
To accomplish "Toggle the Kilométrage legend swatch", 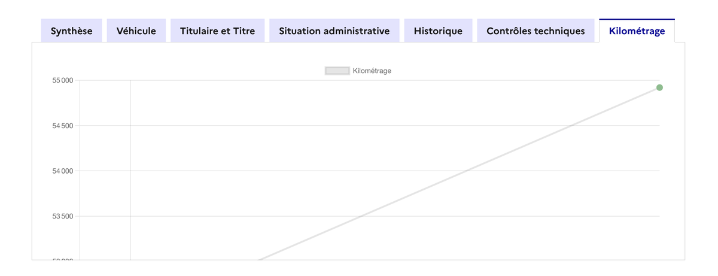I will pos(337,71).
